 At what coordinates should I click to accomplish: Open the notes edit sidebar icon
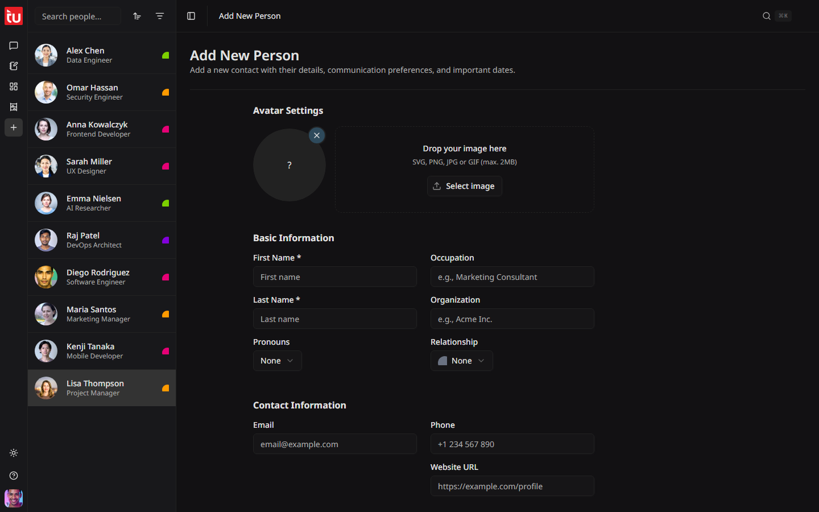pos(14,66)
